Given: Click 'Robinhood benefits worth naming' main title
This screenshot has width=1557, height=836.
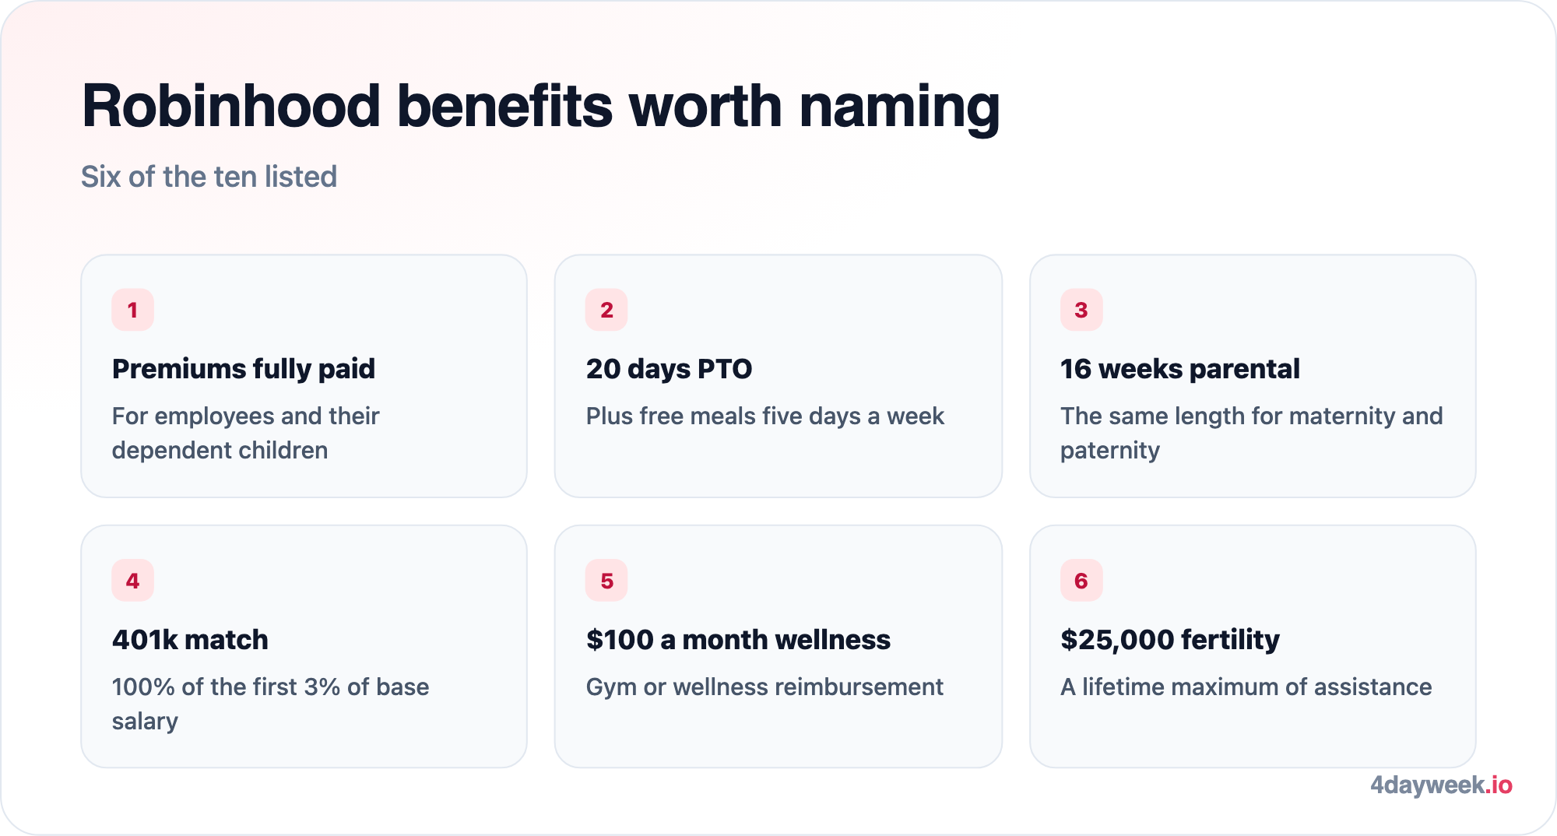Looking at the screenshot, I should [541, 107].
